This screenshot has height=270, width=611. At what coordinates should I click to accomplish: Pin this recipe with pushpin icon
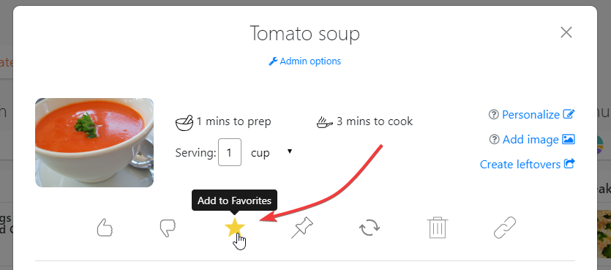coord(302,228)
